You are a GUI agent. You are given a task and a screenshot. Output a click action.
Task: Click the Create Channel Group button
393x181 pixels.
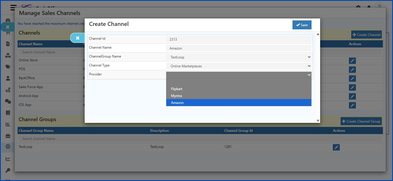[x=361, y=121]
